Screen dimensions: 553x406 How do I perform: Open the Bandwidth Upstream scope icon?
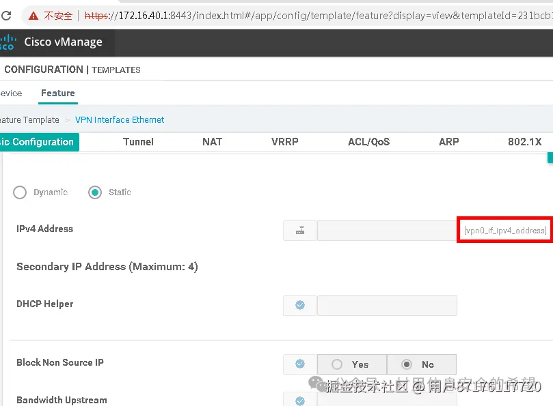(300, 401)
